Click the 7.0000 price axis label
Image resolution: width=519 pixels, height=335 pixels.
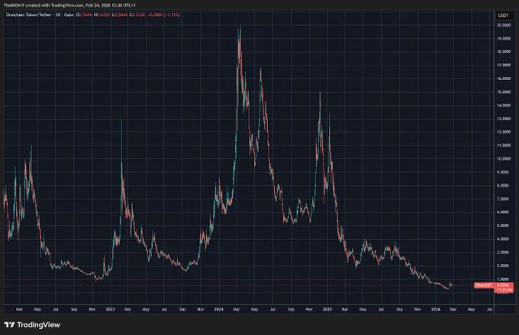coord(504,199)
